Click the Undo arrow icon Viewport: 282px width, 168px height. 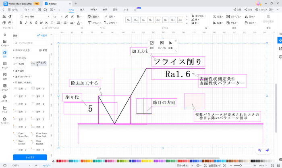(x=25, y=10)
